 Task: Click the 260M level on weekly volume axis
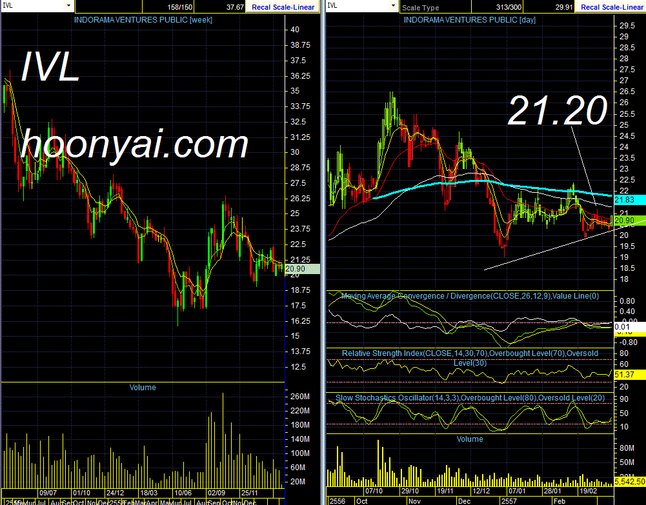300,397
